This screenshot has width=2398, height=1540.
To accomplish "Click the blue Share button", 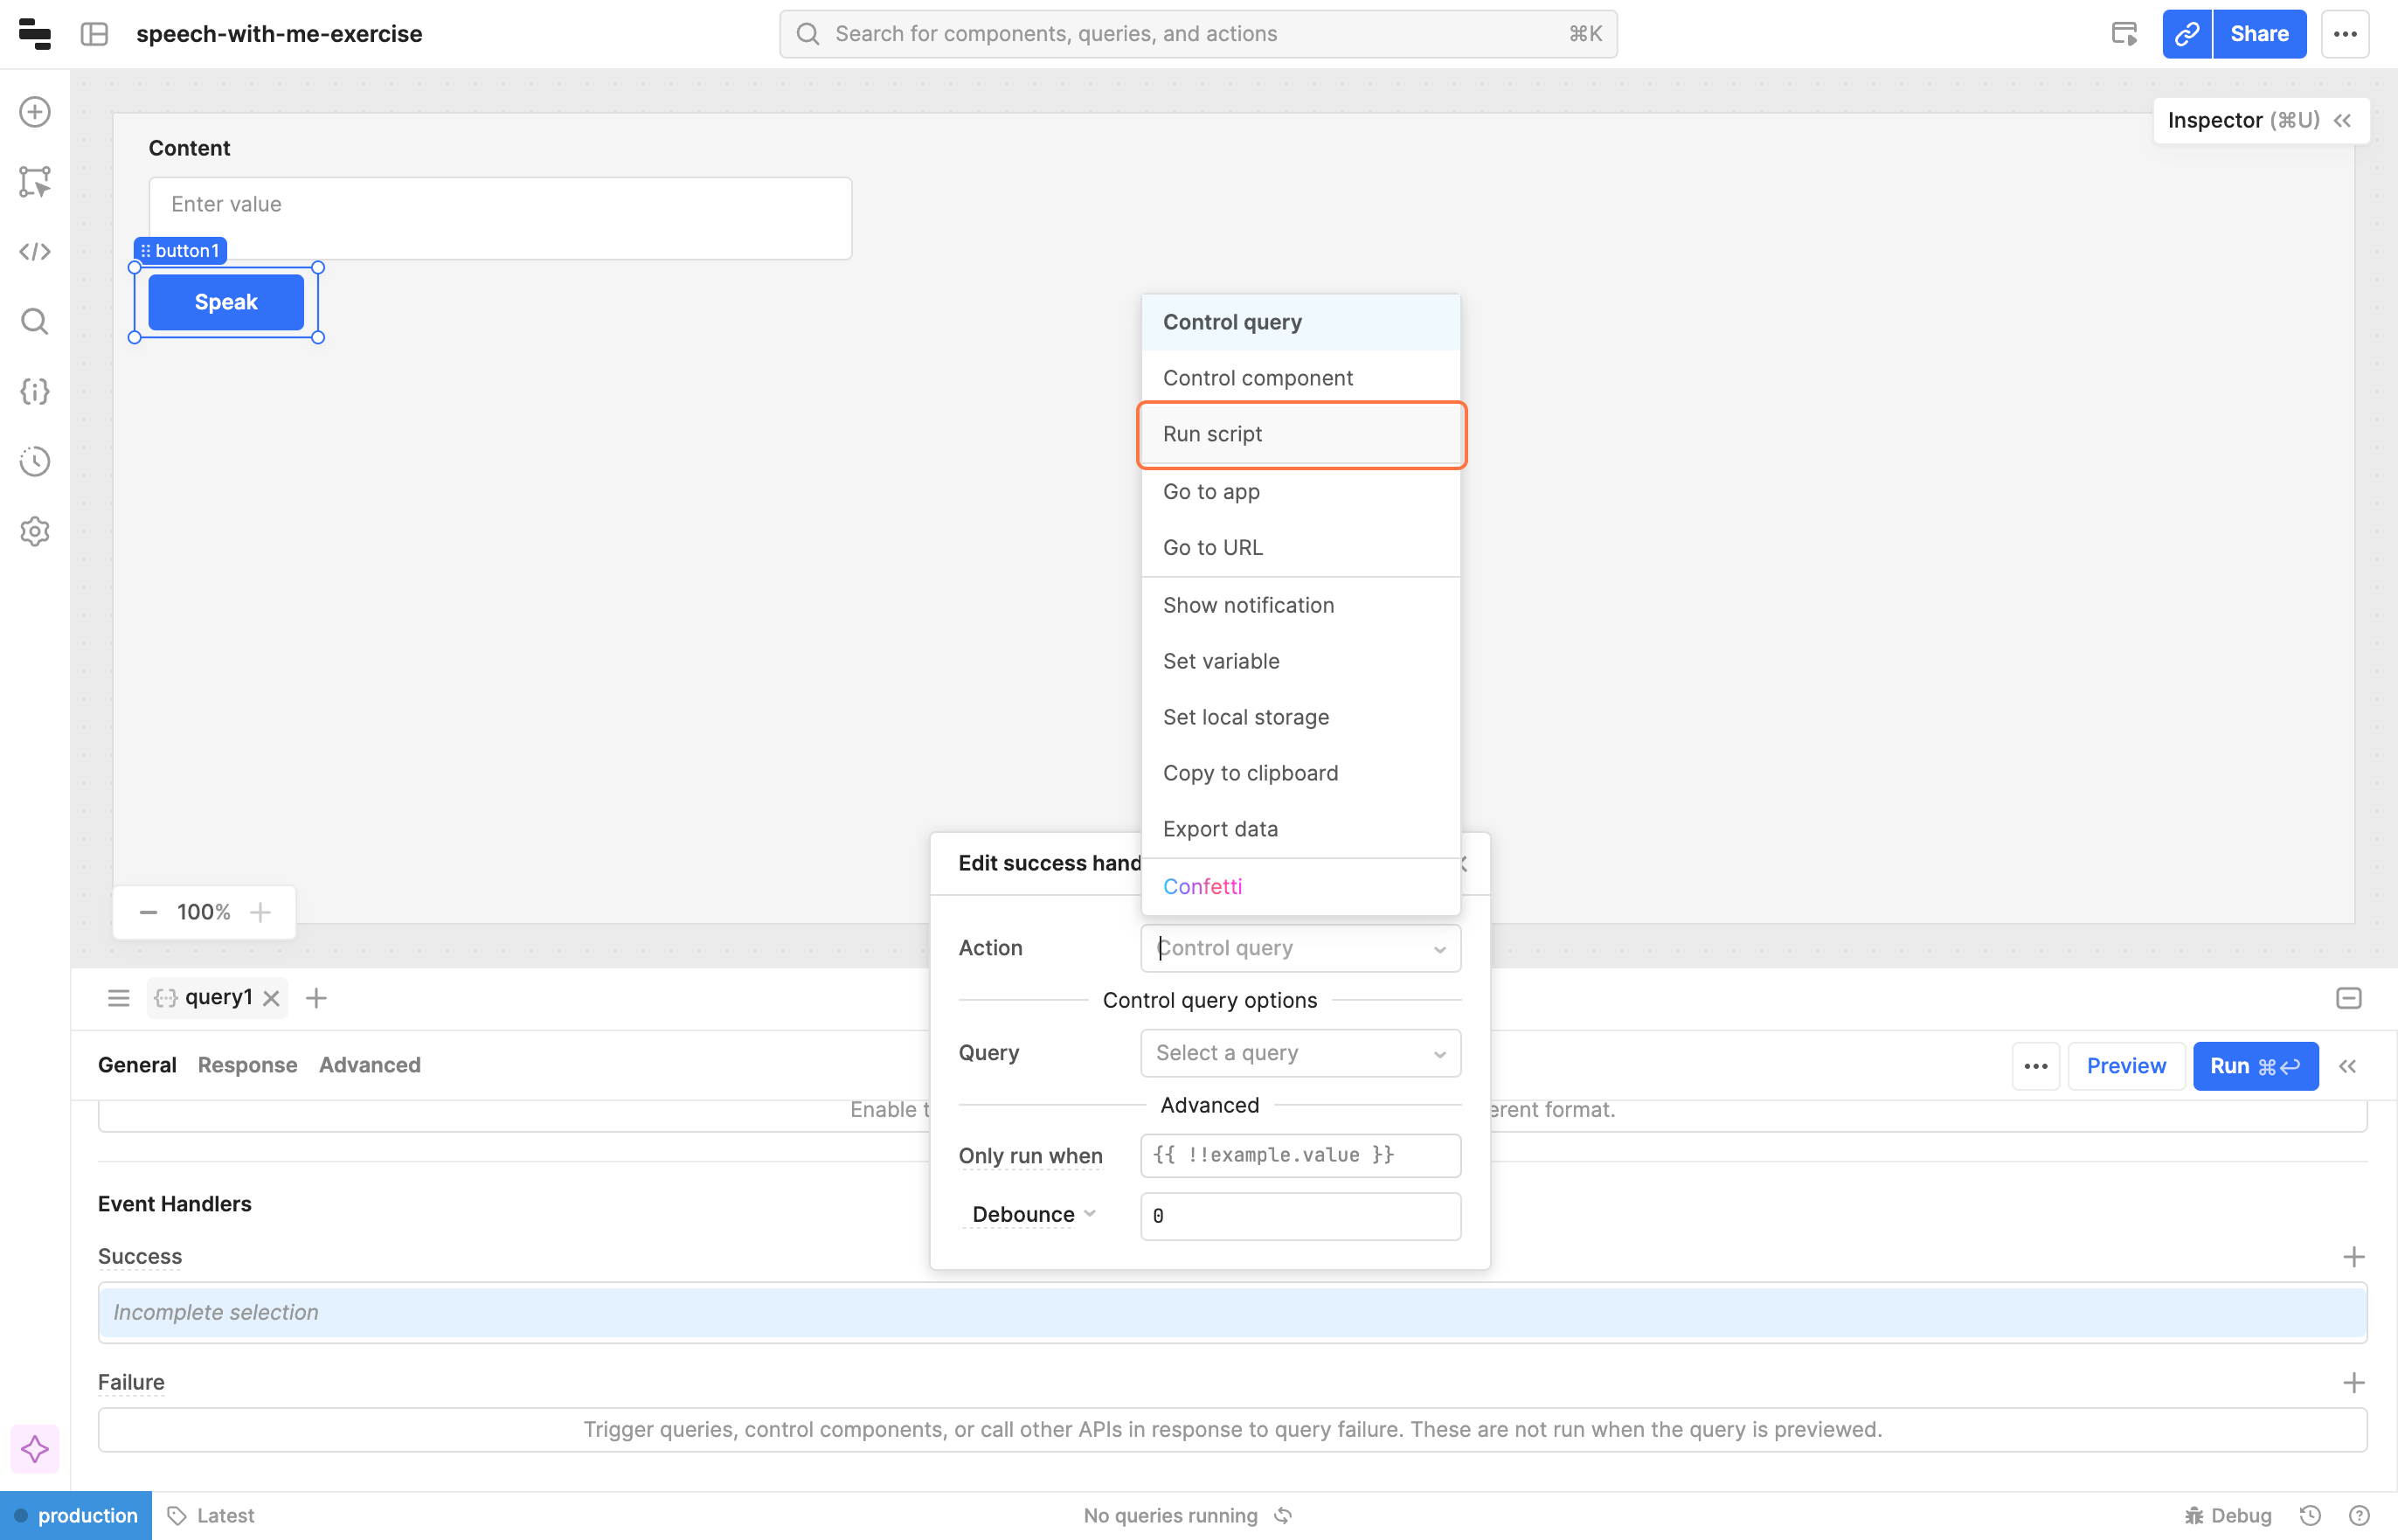I will (2258, 34).
